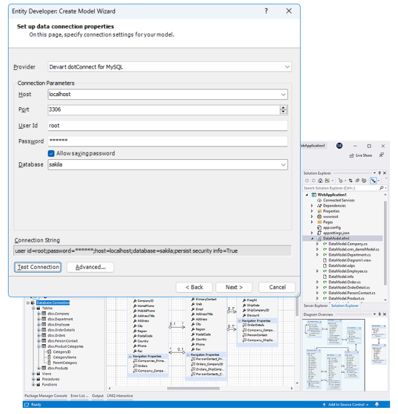Click the Advanced... button
Image resolution: width=398 pixels, height=414 pixels.
coord(90,267)
